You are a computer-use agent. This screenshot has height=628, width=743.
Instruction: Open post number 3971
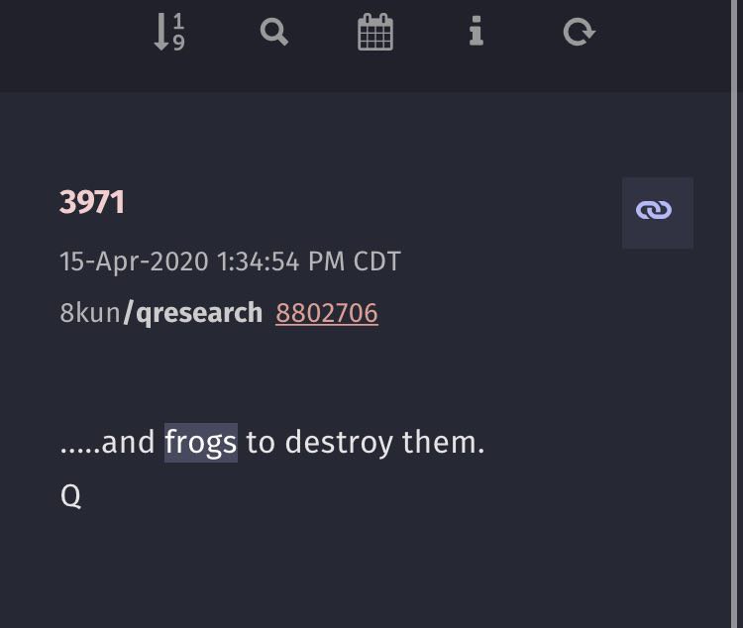92,202
